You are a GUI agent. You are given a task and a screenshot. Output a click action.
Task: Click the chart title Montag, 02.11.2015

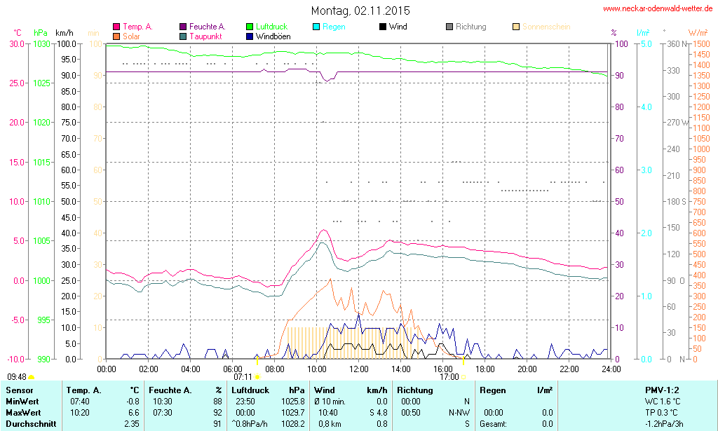coord(360,11)
